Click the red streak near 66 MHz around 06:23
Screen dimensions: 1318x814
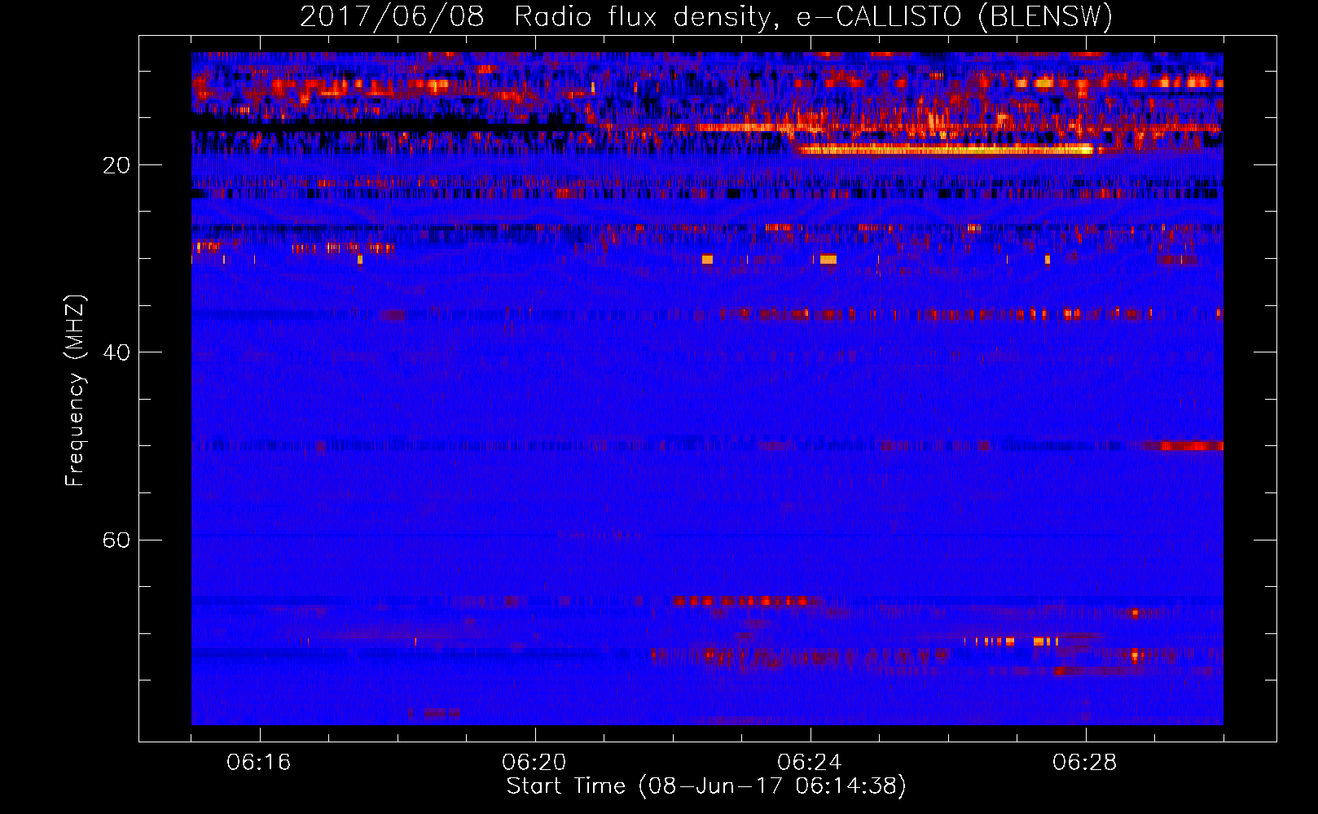745,601
